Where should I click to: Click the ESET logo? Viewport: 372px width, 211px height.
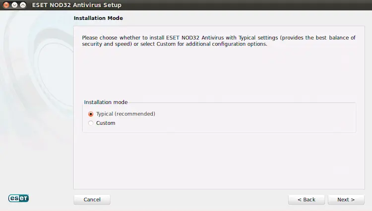(18, 198)
